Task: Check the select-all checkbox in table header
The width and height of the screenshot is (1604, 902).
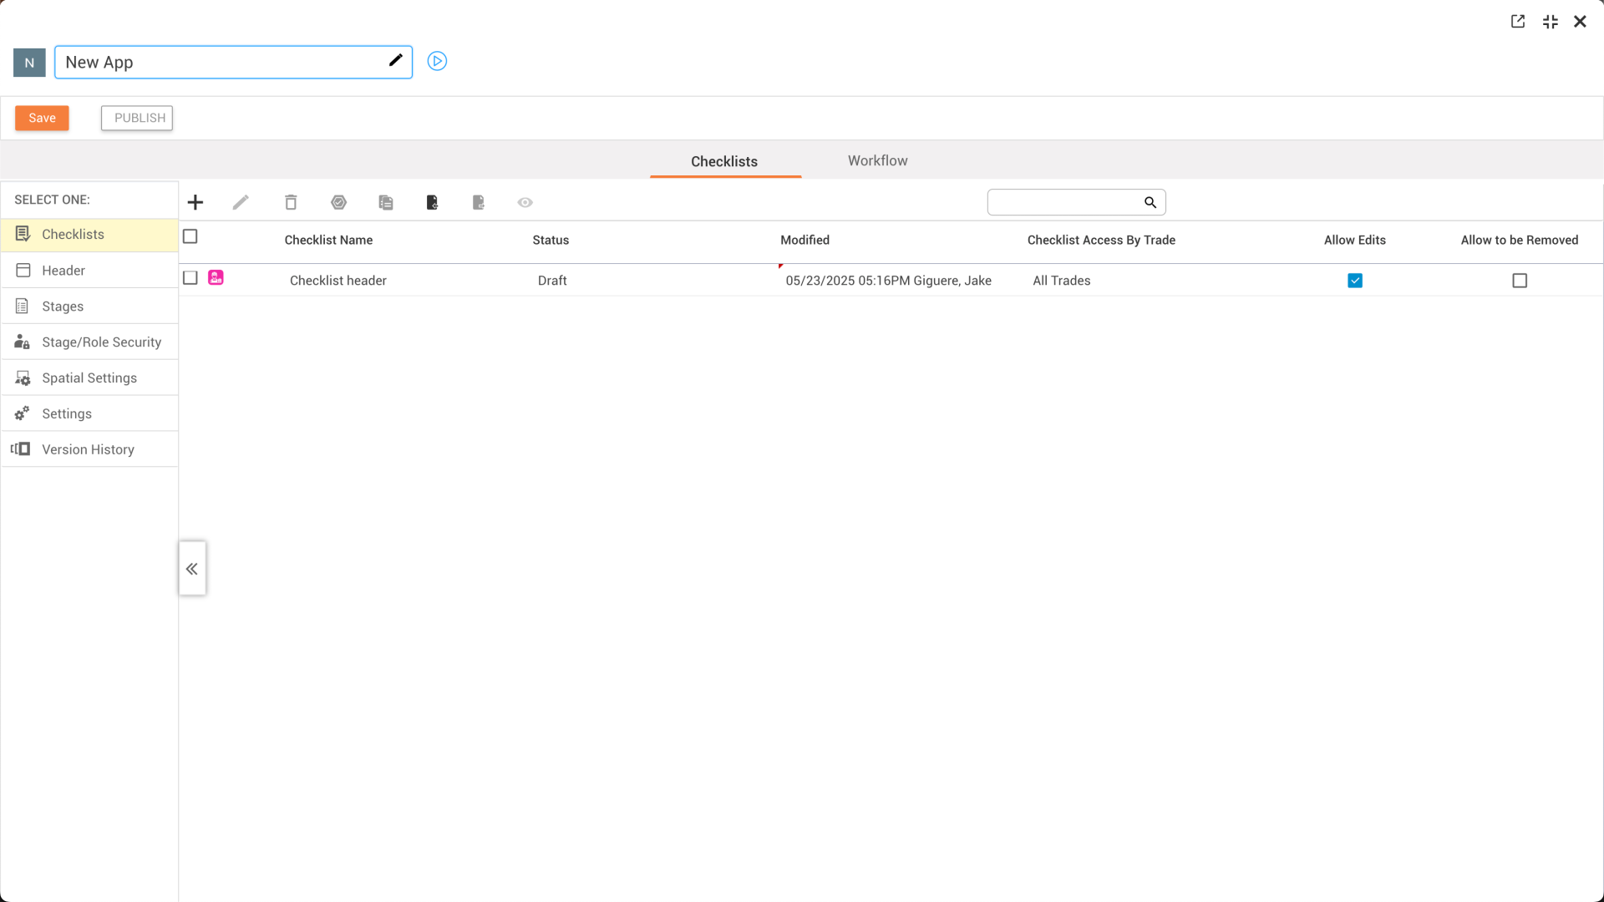Action: (x=190, y=236)
